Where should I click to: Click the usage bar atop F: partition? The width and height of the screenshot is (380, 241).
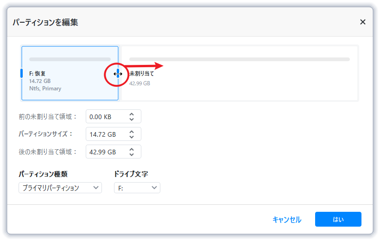coord(70,59)
